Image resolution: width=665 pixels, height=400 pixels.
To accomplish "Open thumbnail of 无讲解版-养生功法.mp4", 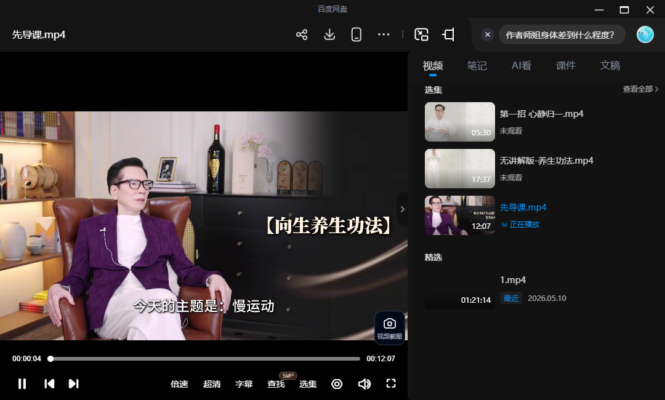I will pos(460,168).
